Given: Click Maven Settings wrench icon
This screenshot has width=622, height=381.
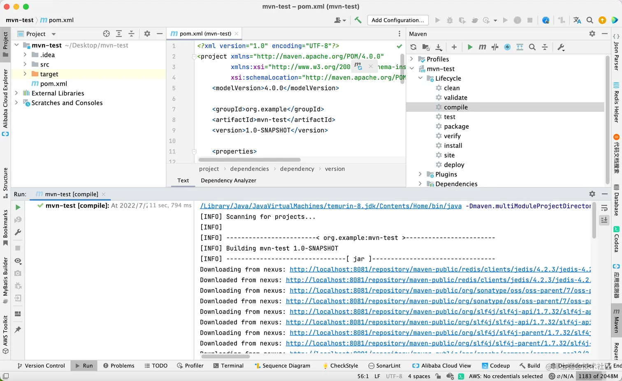Looking at the screenshot, I should click(x=561, y=47).
